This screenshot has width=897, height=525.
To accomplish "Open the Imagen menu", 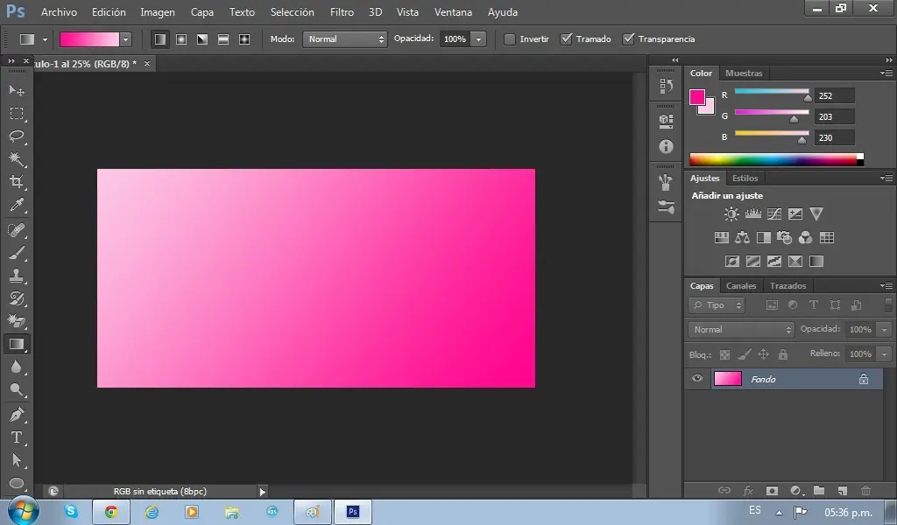I will pos(158,12).
